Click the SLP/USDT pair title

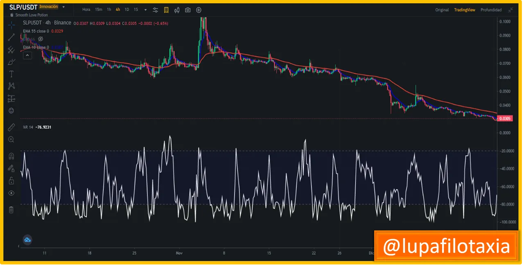[x=23, y=7]
